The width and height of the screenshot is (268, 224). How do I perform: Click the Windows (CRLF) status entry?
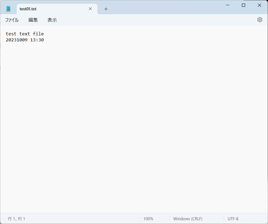coord(188,219)
